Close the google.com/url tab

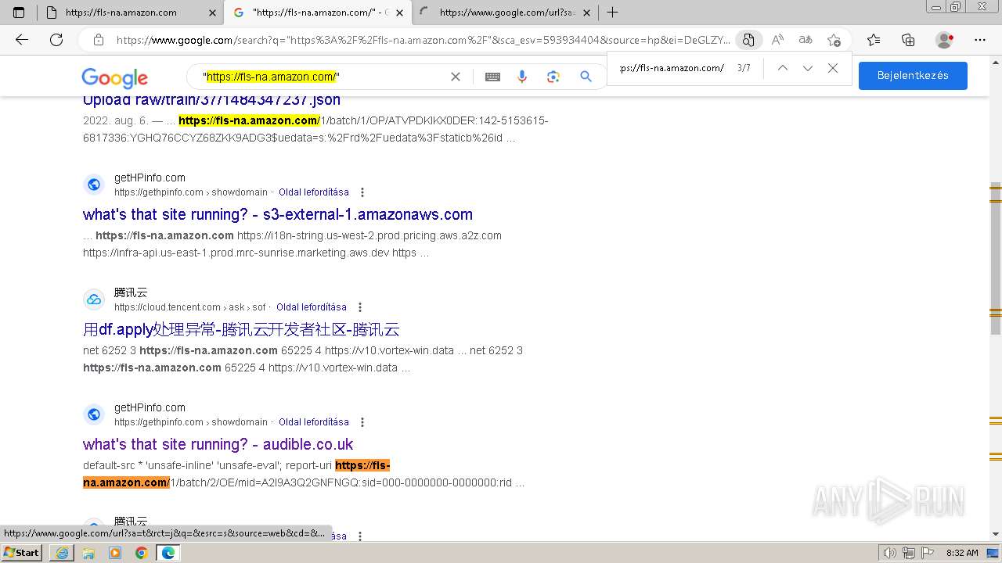586,13
